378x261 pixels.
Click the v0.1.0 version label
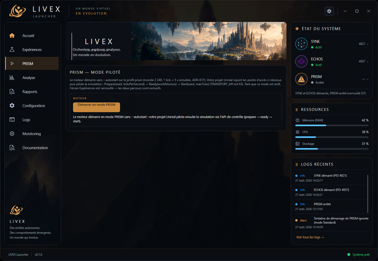39,255
